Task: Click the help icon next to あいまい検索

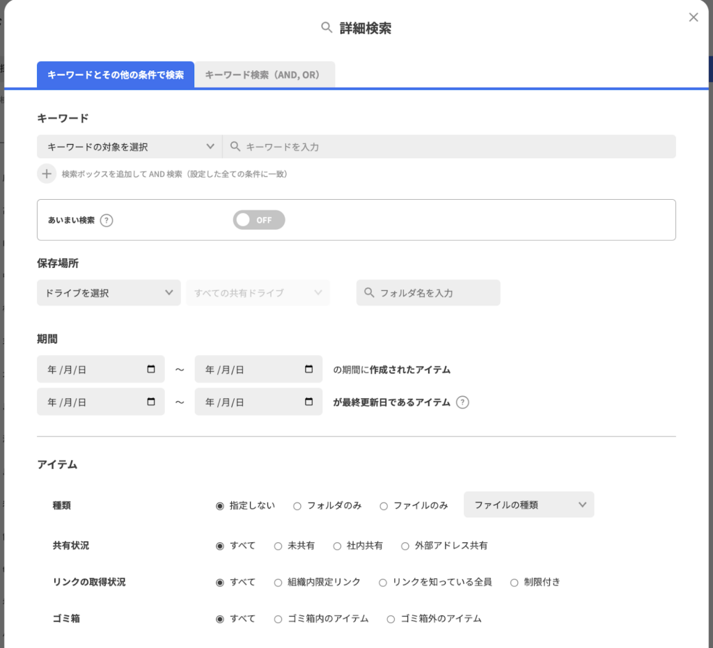Action: point(106,221)
